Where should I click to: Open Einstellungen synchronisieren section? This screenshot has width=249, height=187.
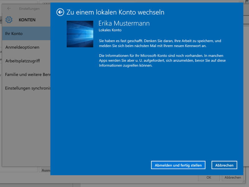[x=26, y=88]
